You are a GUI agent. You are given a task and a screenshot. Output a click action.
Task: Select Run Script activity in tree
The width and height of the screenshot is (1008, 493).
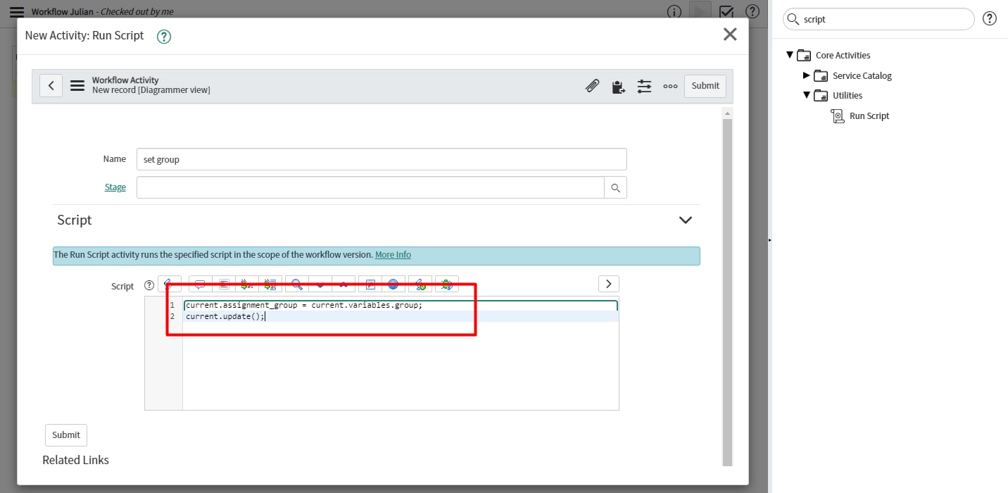click(x=860, y=116)
